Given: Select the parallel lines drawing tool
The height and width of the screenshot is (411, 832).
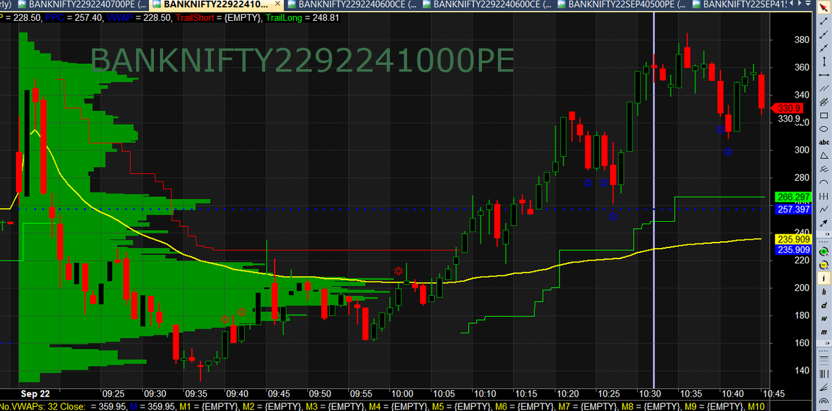Looking at the screenshot, I should tap(824, 88).
